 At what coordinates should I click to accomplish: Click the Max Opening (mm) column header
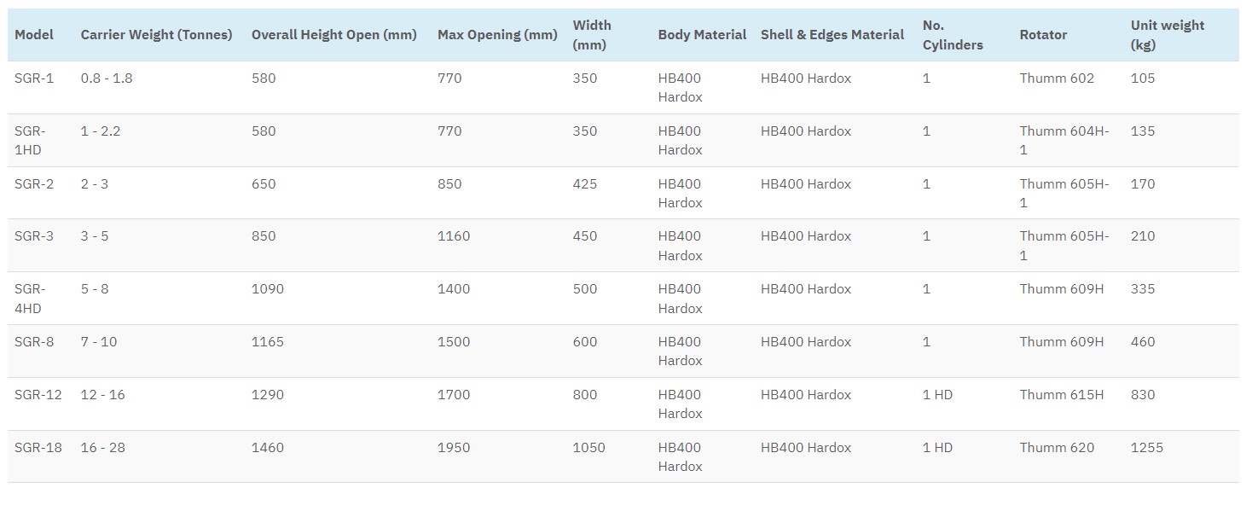point(497,35)
